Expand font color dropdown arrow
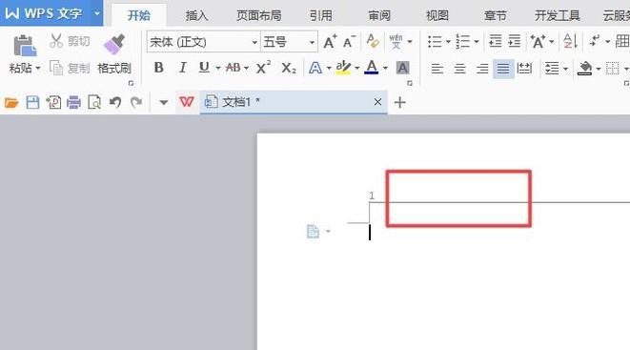This screenshot has height=350, width=630. click(385, 69)
